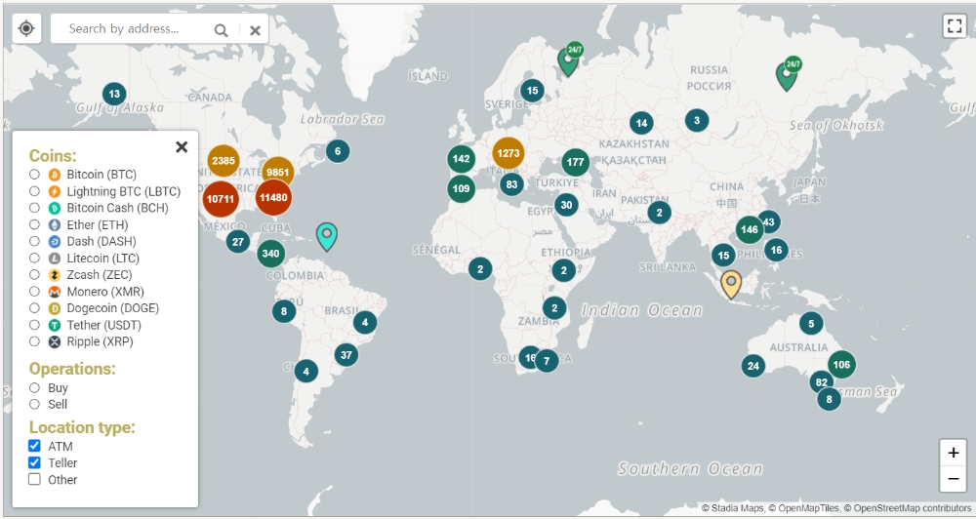
Task: Enable the Other location type
Action: (34, 479)
